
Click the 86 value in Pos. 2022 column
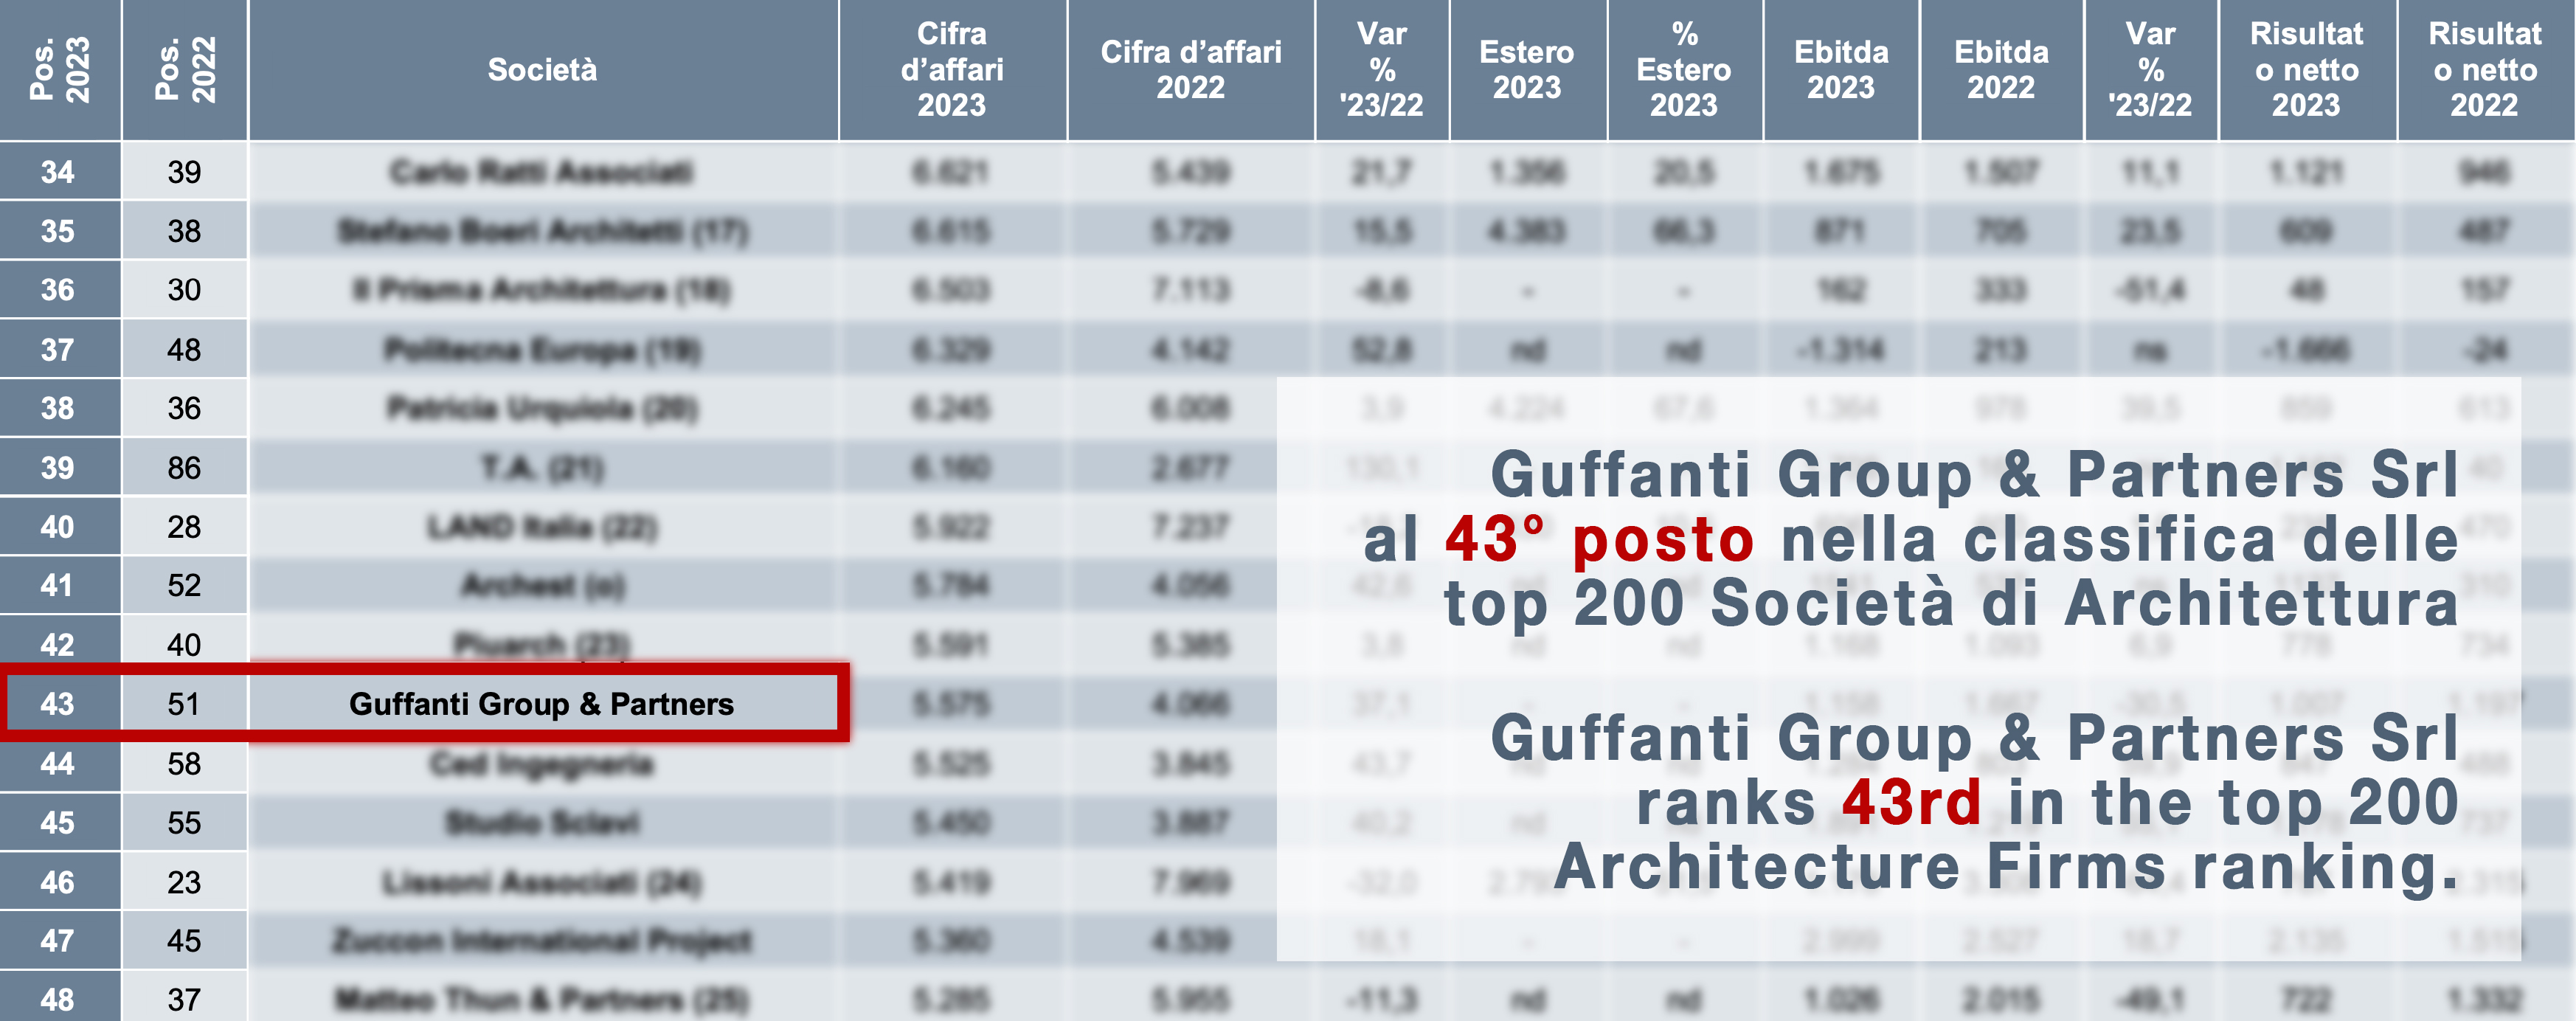point(184,468)
